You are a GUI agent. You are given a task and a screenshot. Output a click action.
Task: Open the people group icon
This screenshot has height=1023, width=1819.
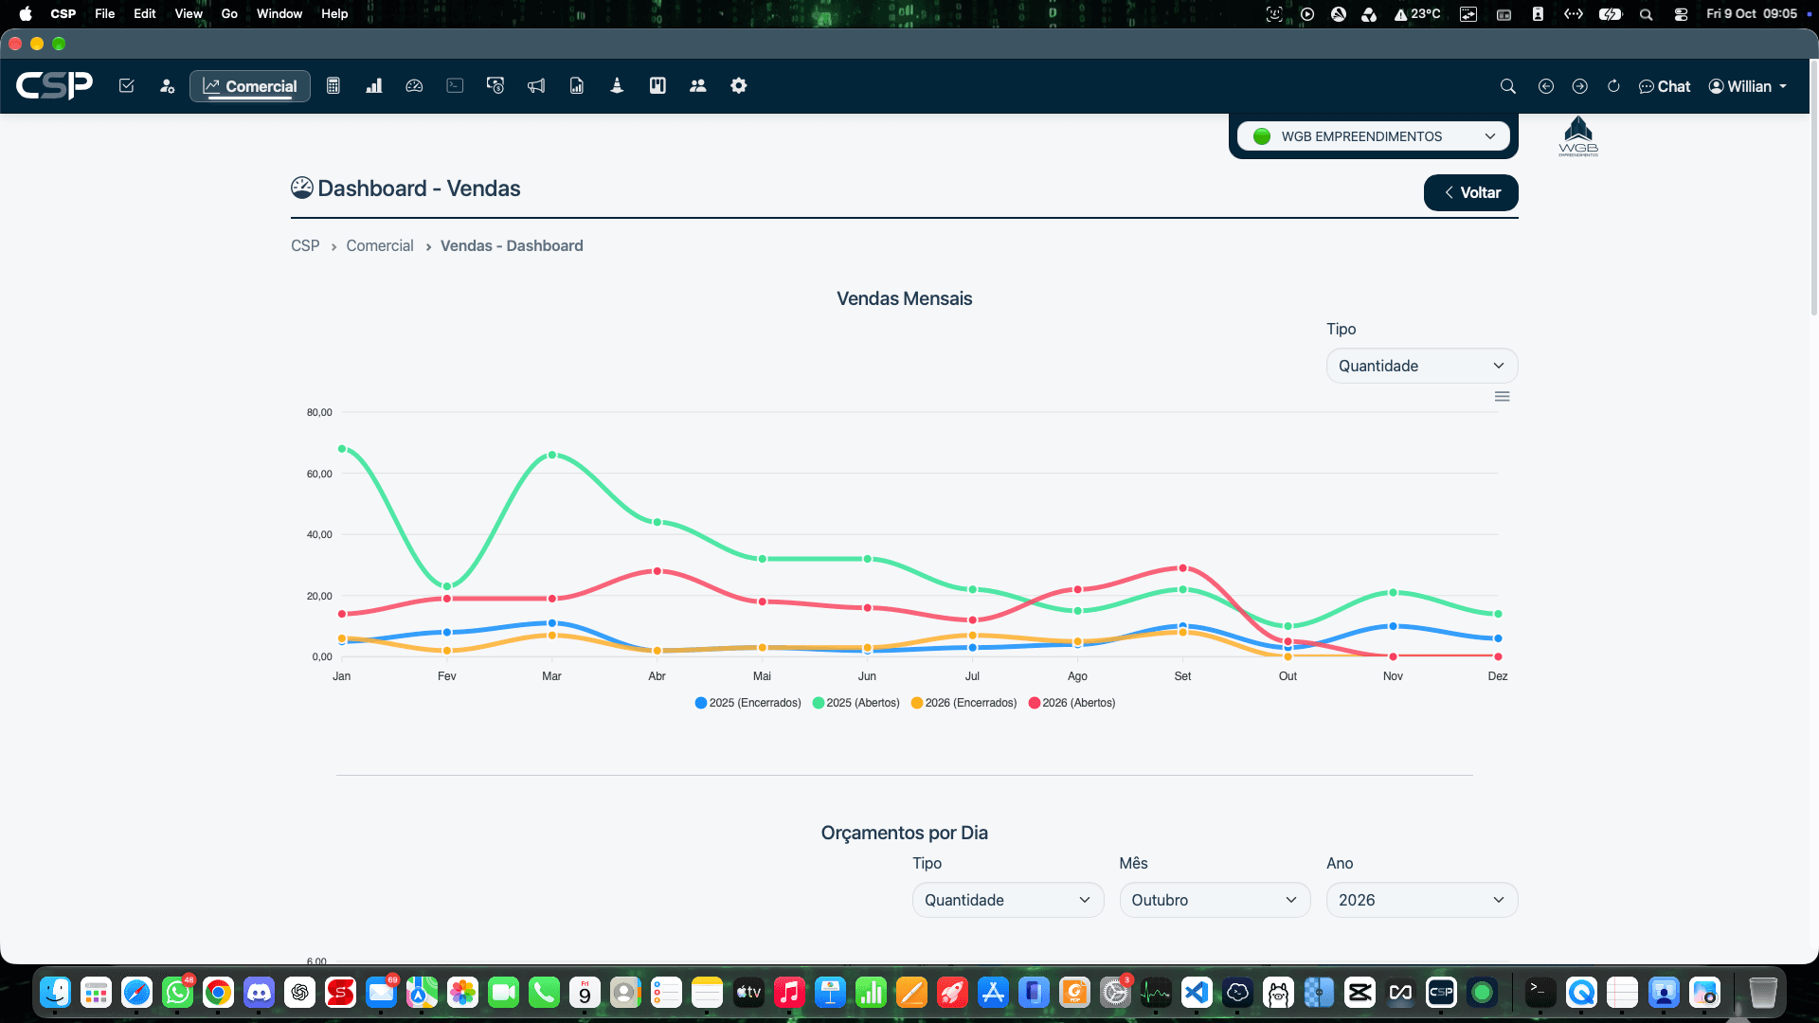click(698, 86)
